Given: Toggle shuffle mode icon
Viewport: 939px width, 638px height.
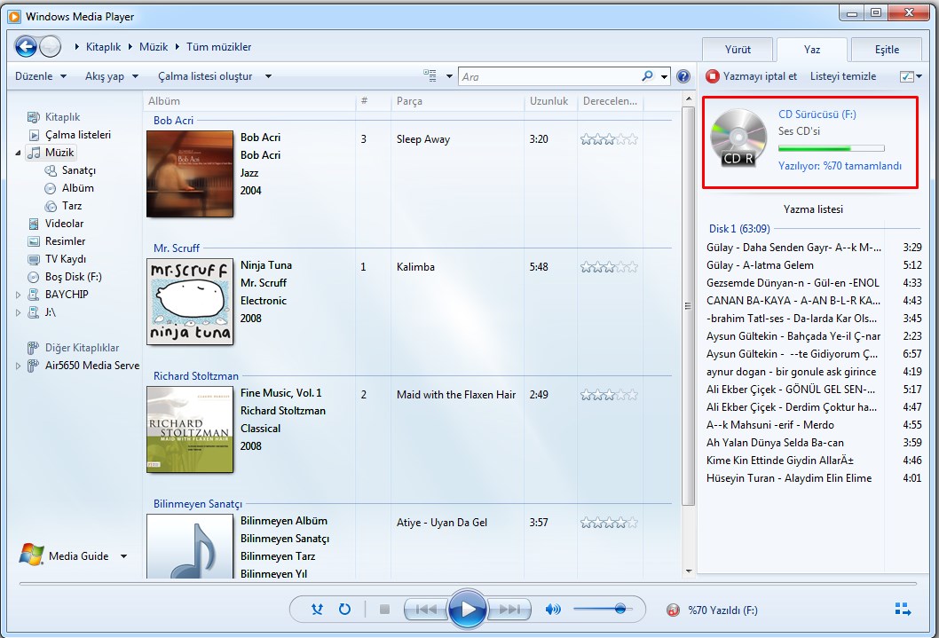Looking at the screenshot, I should 318,610.
